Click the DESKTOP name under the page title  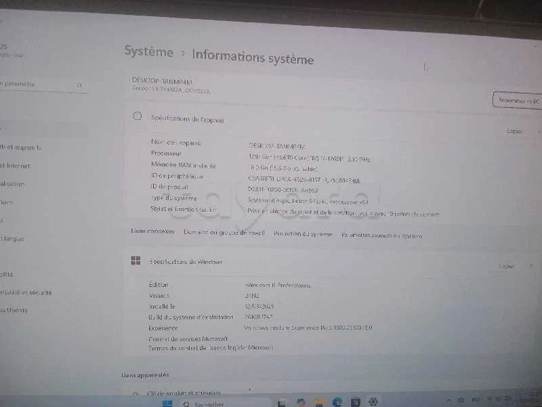pyautogui.click(x=162, y=81)
